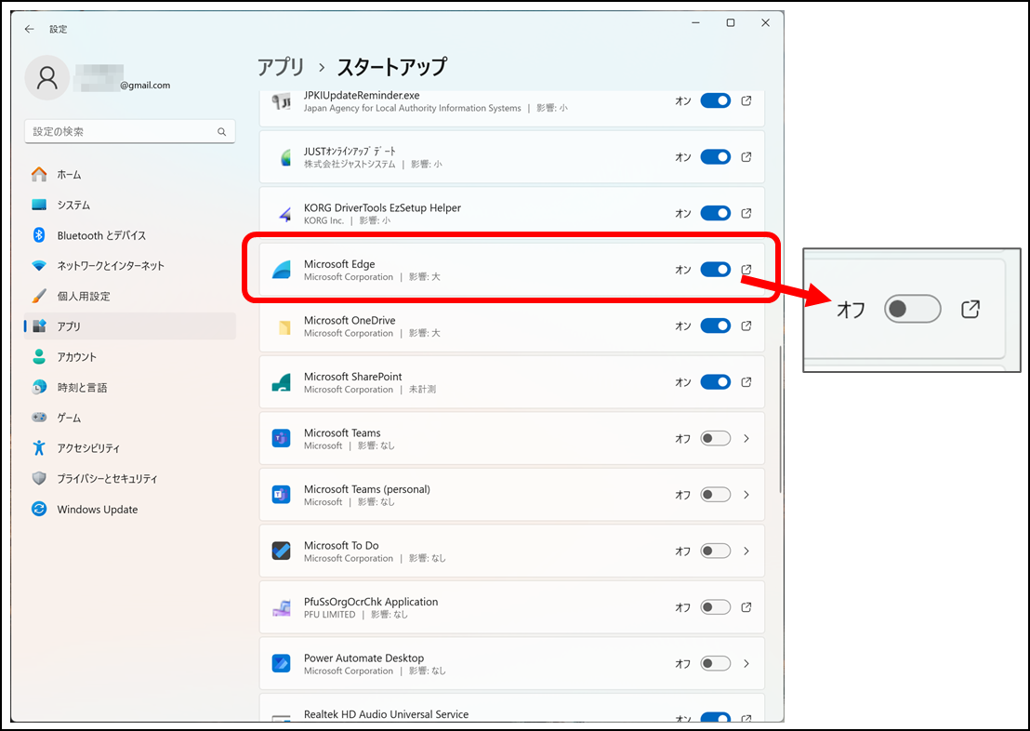The height and width of the screenshot is (731, 1030).
Task: Click the Microsoft Teams (personal) app icon
Action: click(282, 495)
